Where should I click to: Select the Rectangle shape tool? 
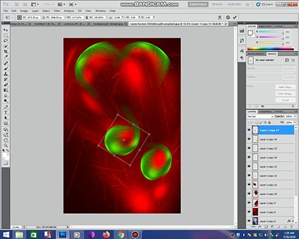coord(6,123)
